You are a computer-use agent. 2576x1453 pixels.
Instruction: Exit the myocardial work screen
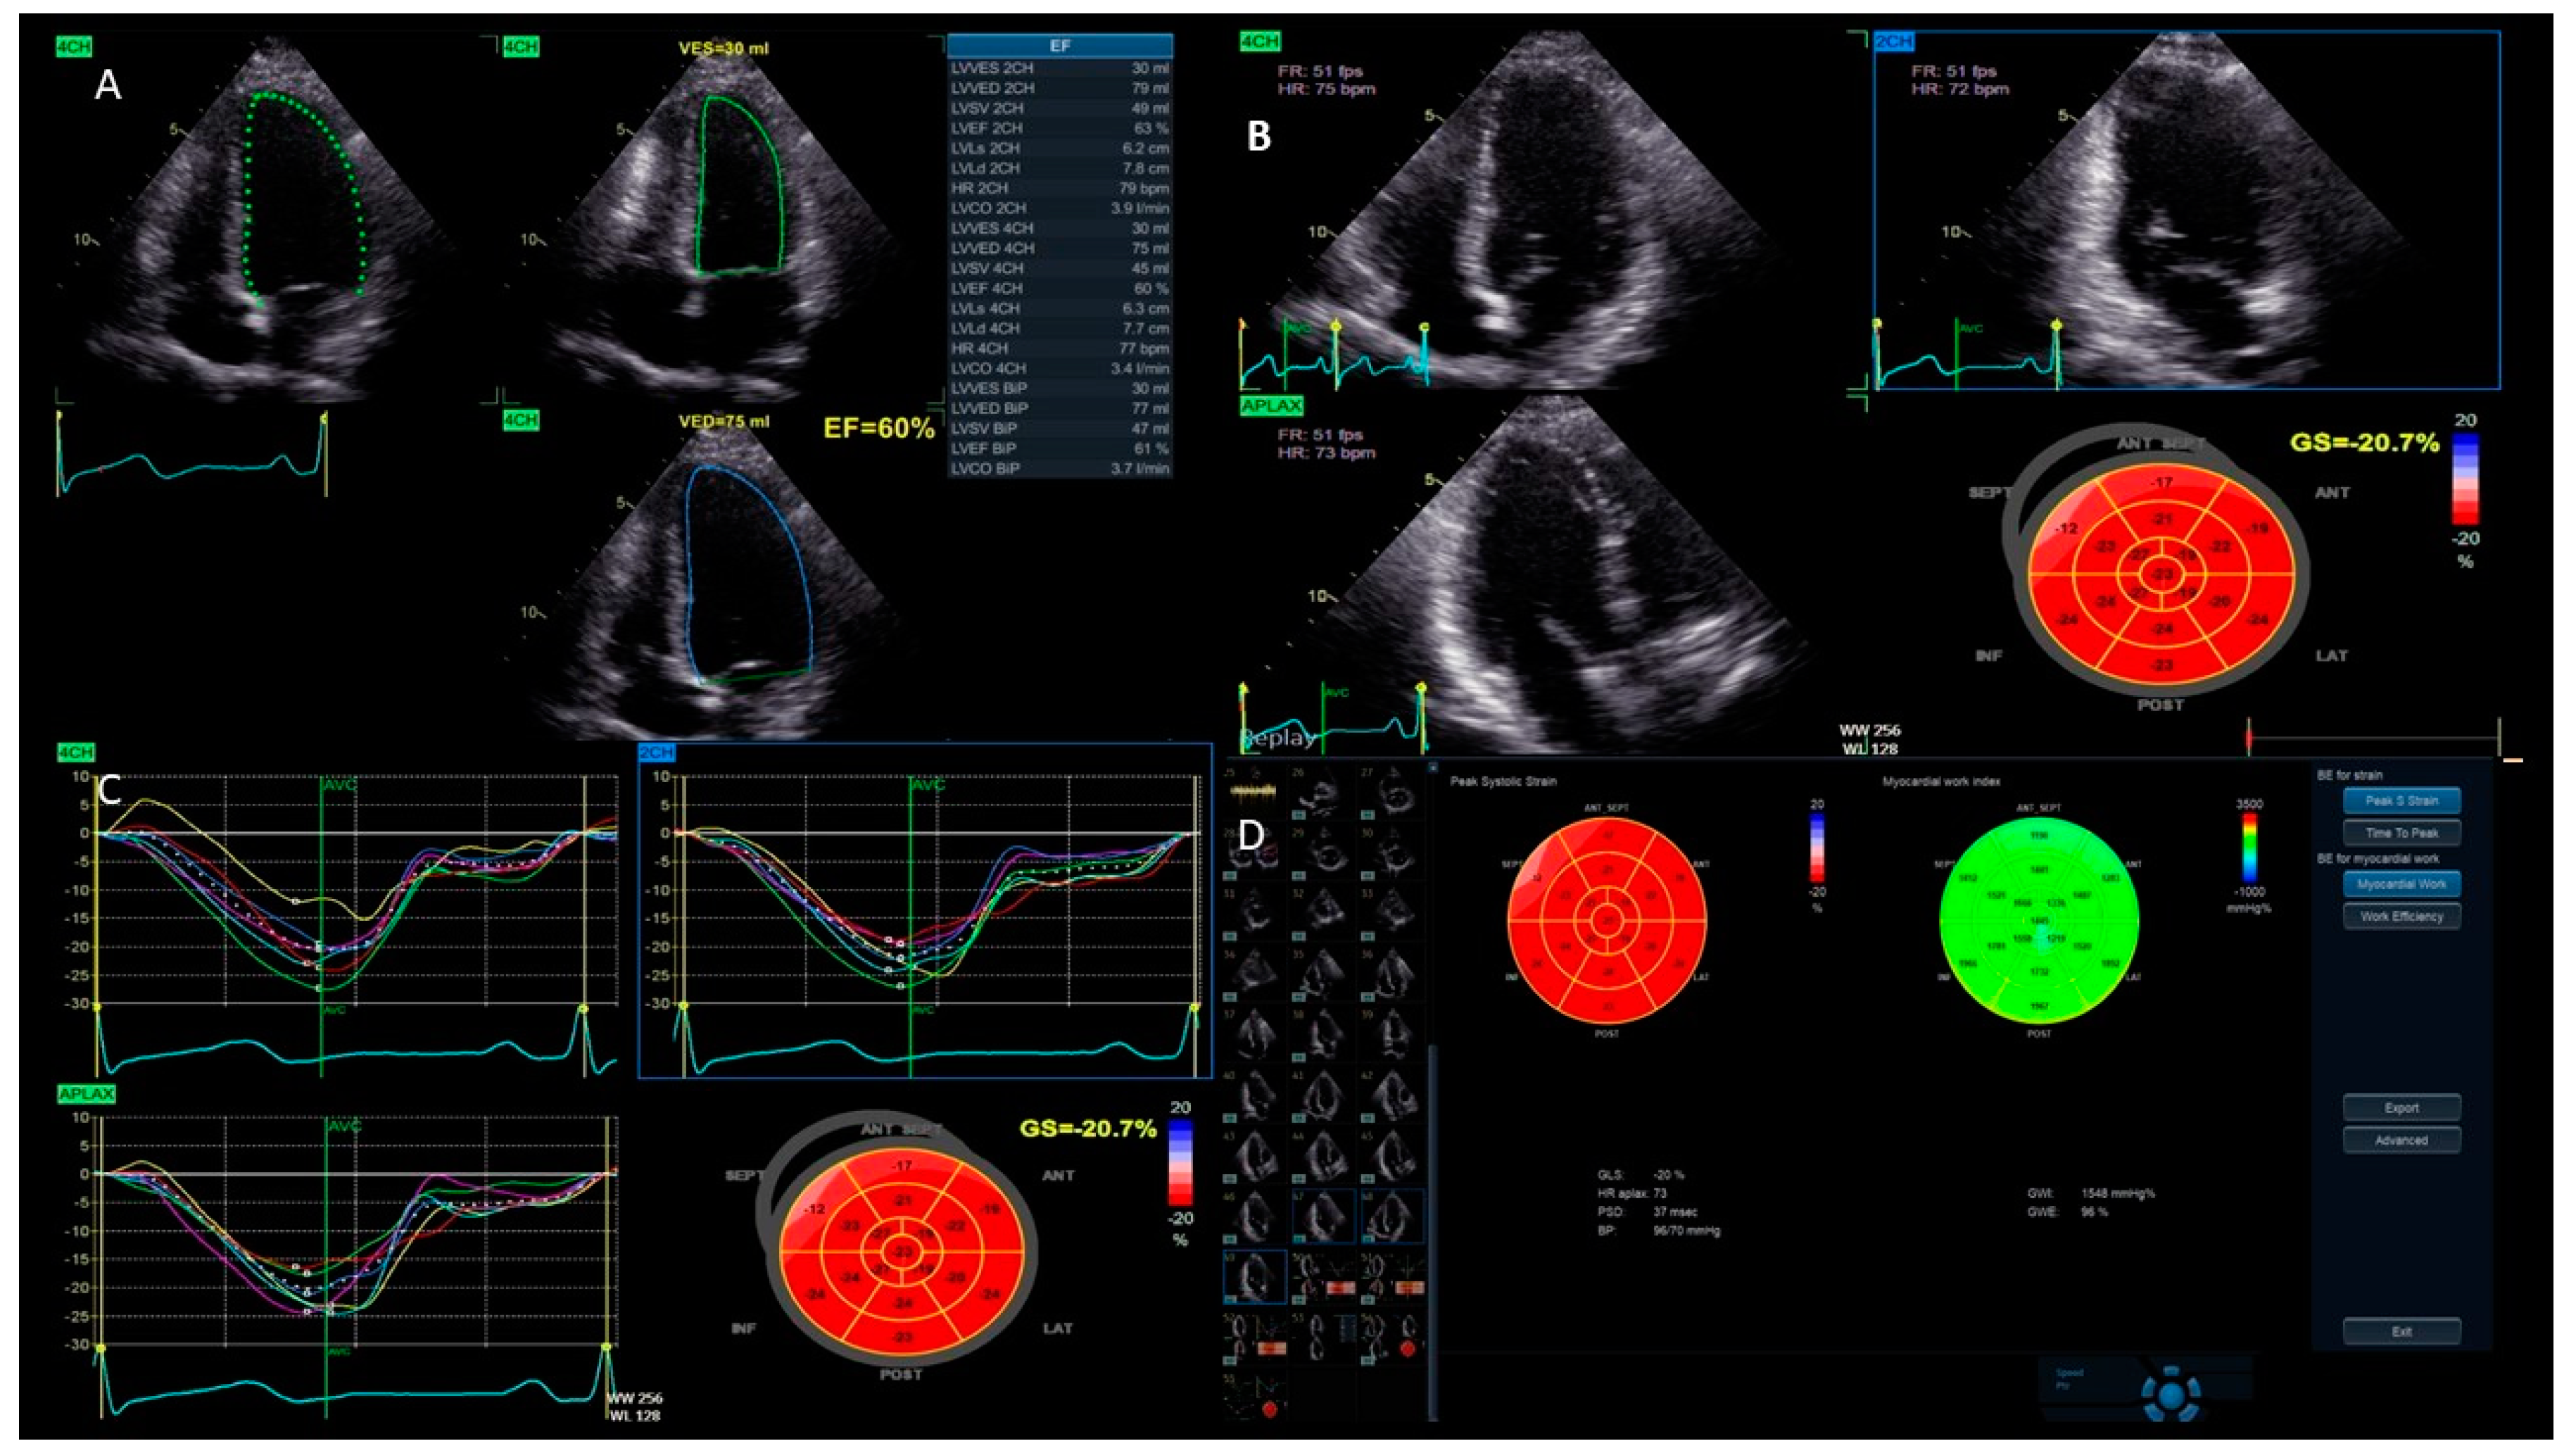[x=2401, y=1331]
